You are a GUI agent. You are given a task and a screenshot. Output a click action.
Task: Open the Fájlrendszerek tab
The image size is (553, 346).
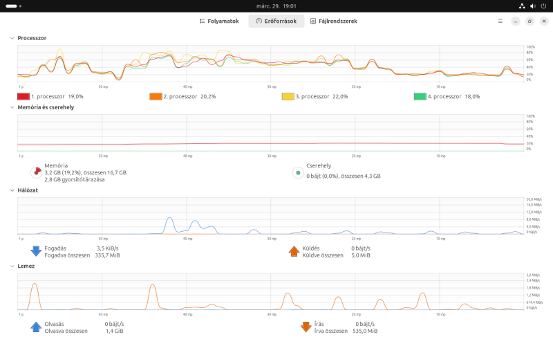coord(334,21)
